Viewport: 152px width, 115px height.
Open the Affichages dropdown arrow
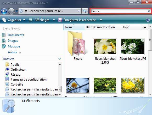pos(54,20)
